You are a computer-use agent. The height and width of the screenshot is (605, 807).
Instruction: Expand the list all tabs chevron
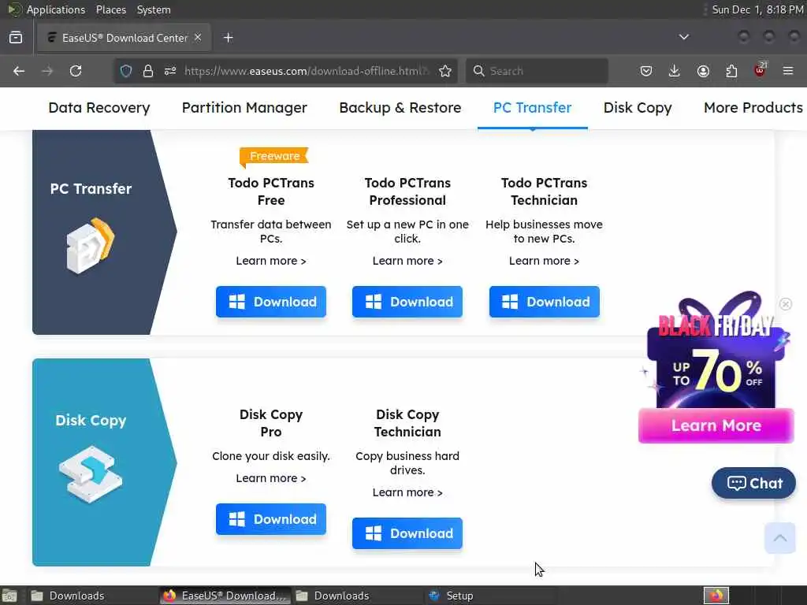coord(684,37)
